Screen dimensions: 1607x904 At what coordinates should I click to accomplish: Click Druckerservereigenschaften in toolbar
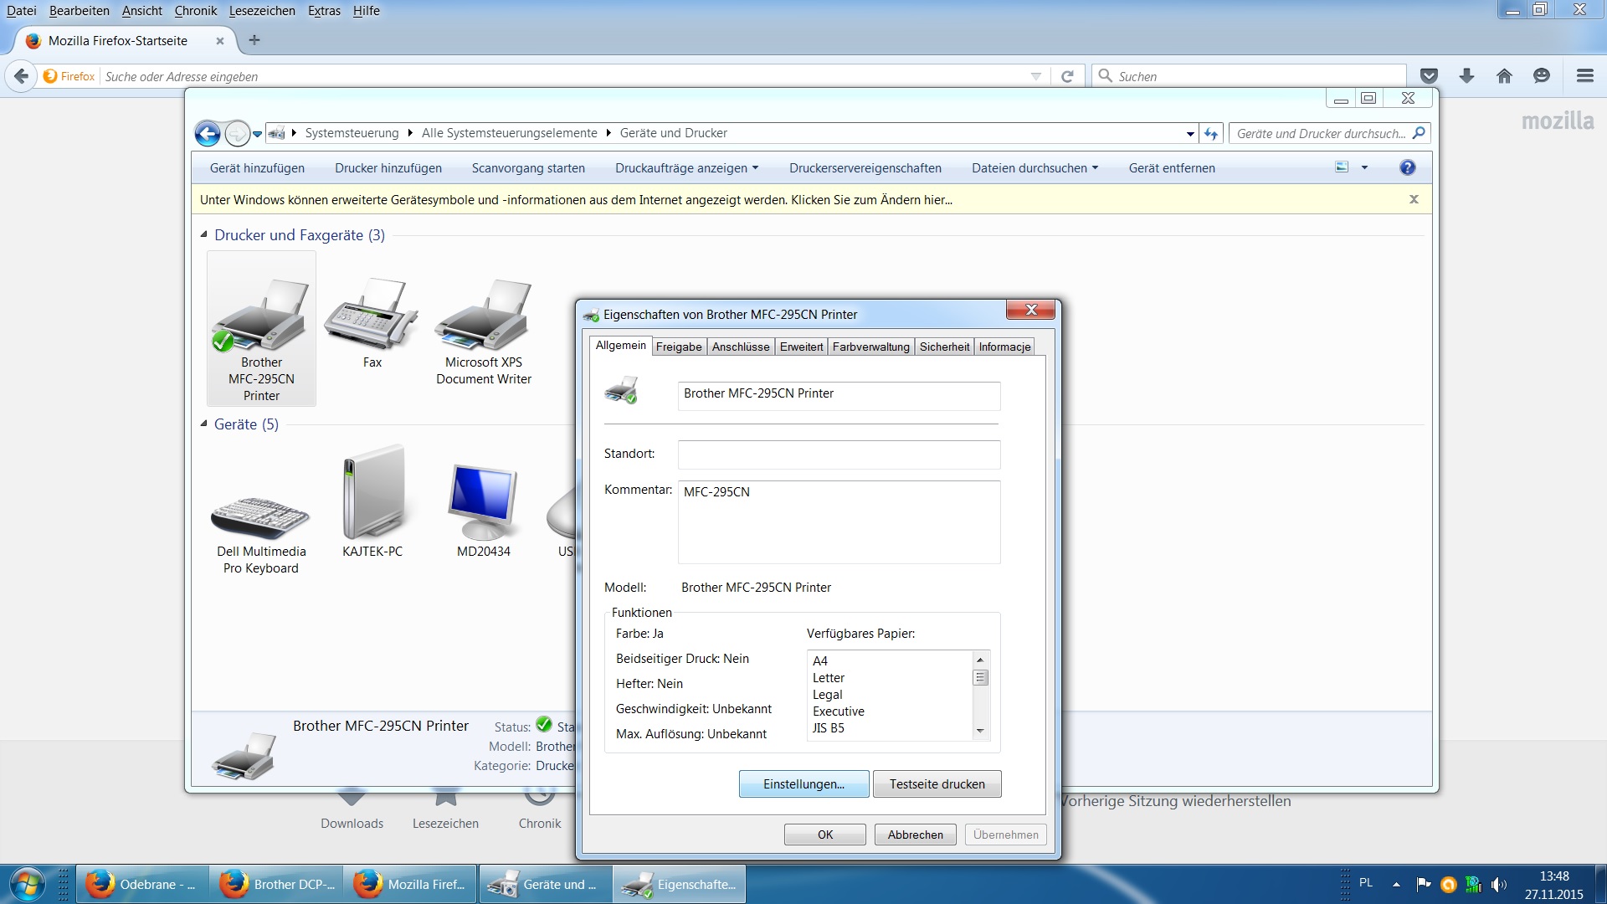[865, 167]
